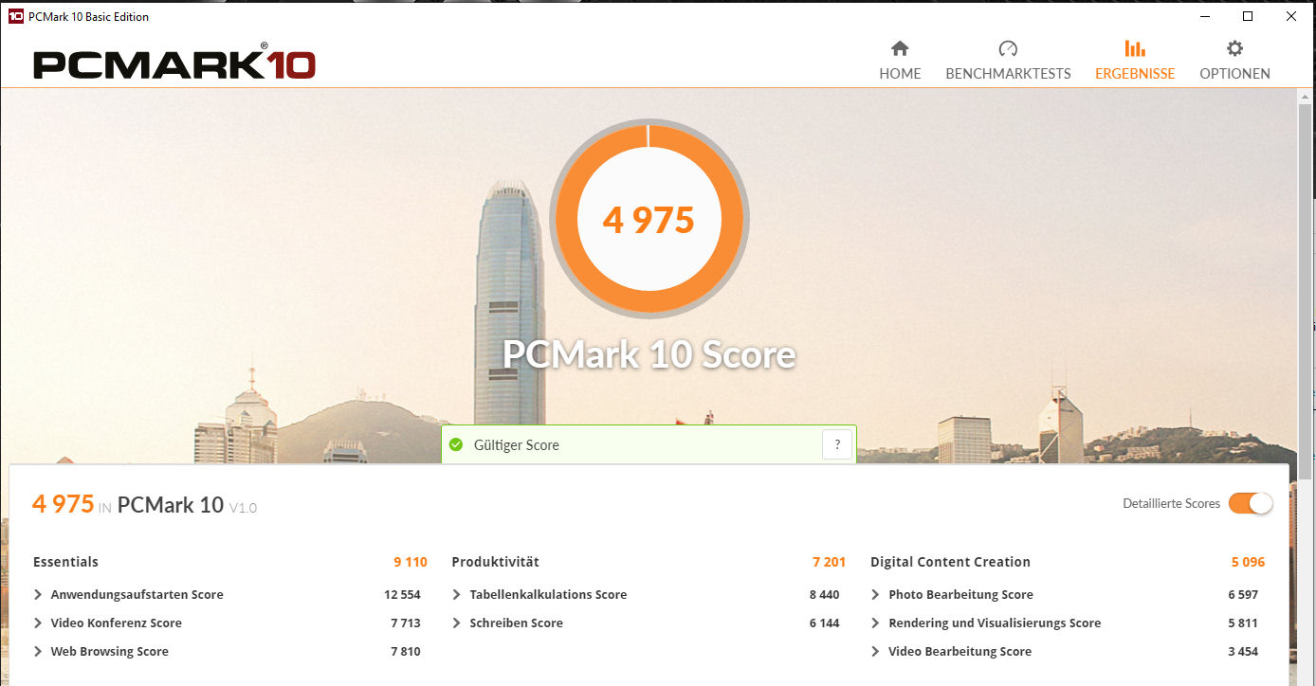This screenshot has width=1316, height=686.
Task: Click the 5 811 Rendering value
Action: pyautogui.click(x=1243, y=623)
